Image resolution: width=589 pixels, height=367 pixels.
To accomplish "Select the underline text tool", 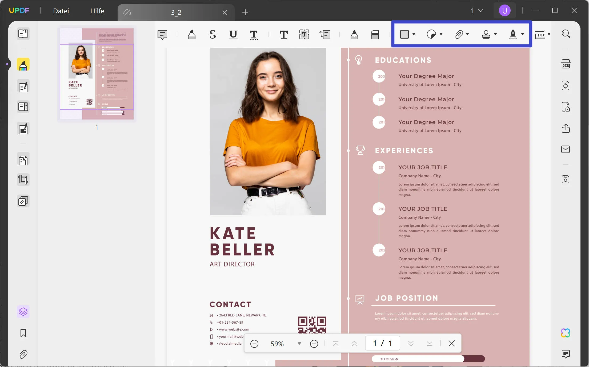I will point(233,34).
